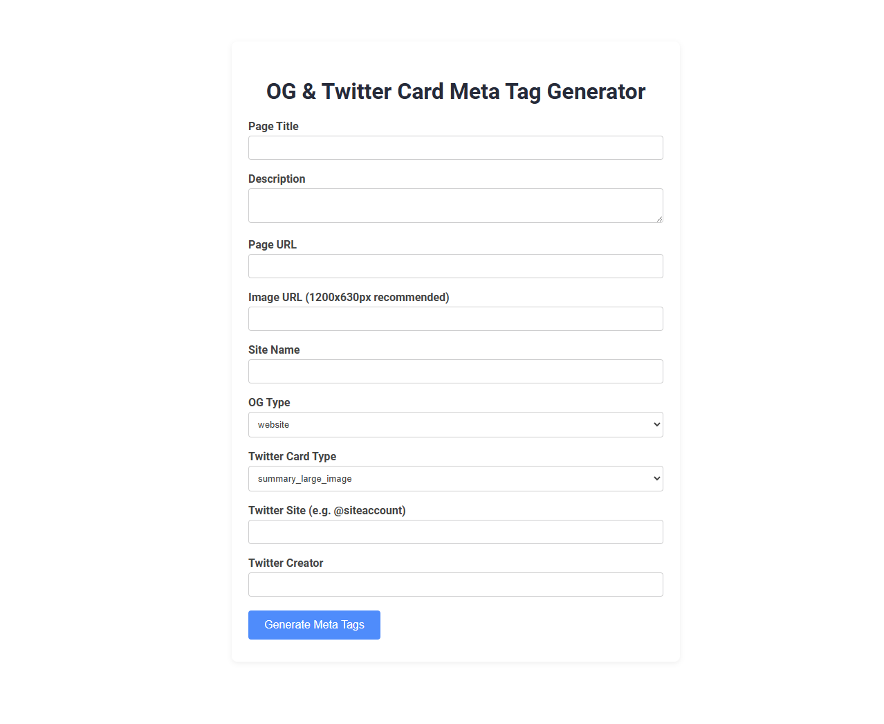The height and width of the screenshot is (724, 884).
Task: Select the Twitter Creator input box
Action: 455,584
